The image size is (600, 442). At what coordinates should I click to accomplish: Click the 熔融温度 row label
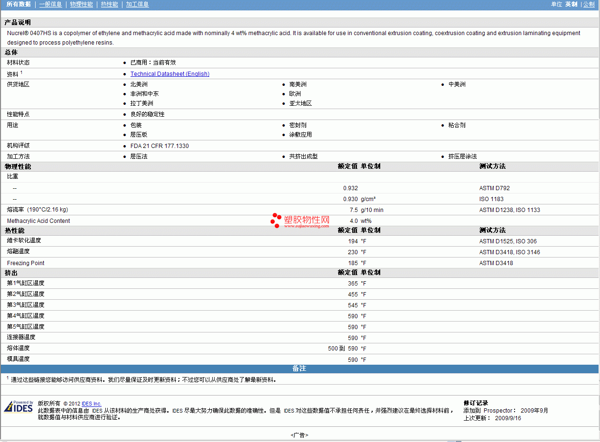19,251
